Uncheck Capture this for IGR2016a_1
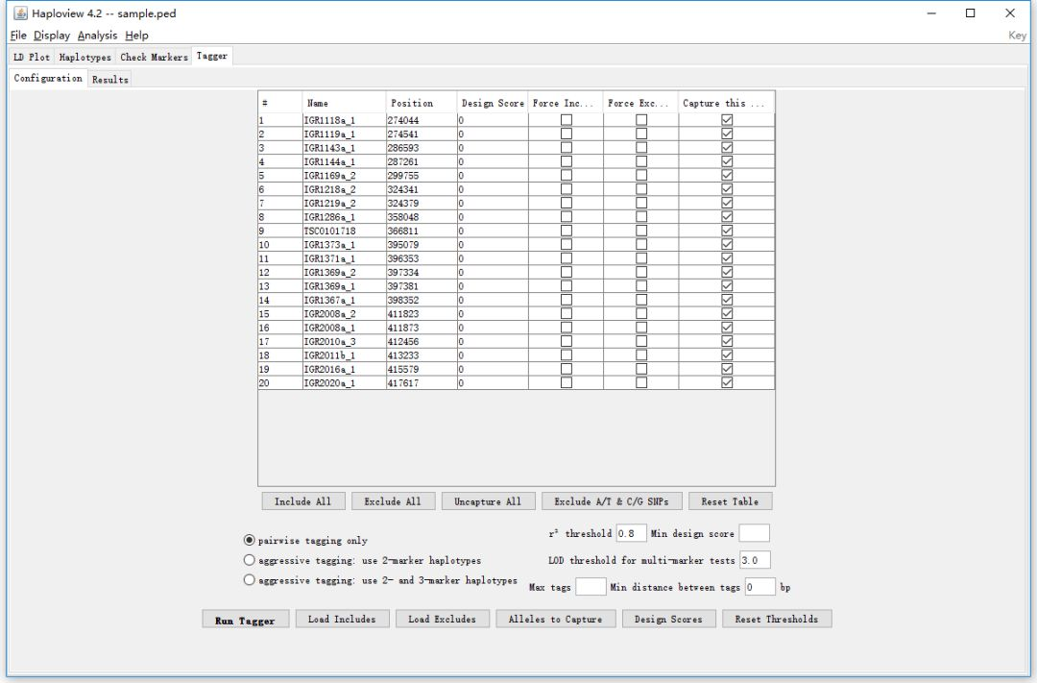Screen dimensions: 1037x683 pyautogui.click(x=727, y=369)
